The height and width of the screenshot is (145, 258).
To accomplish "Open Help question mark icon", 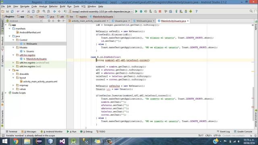I will point(196,11).
